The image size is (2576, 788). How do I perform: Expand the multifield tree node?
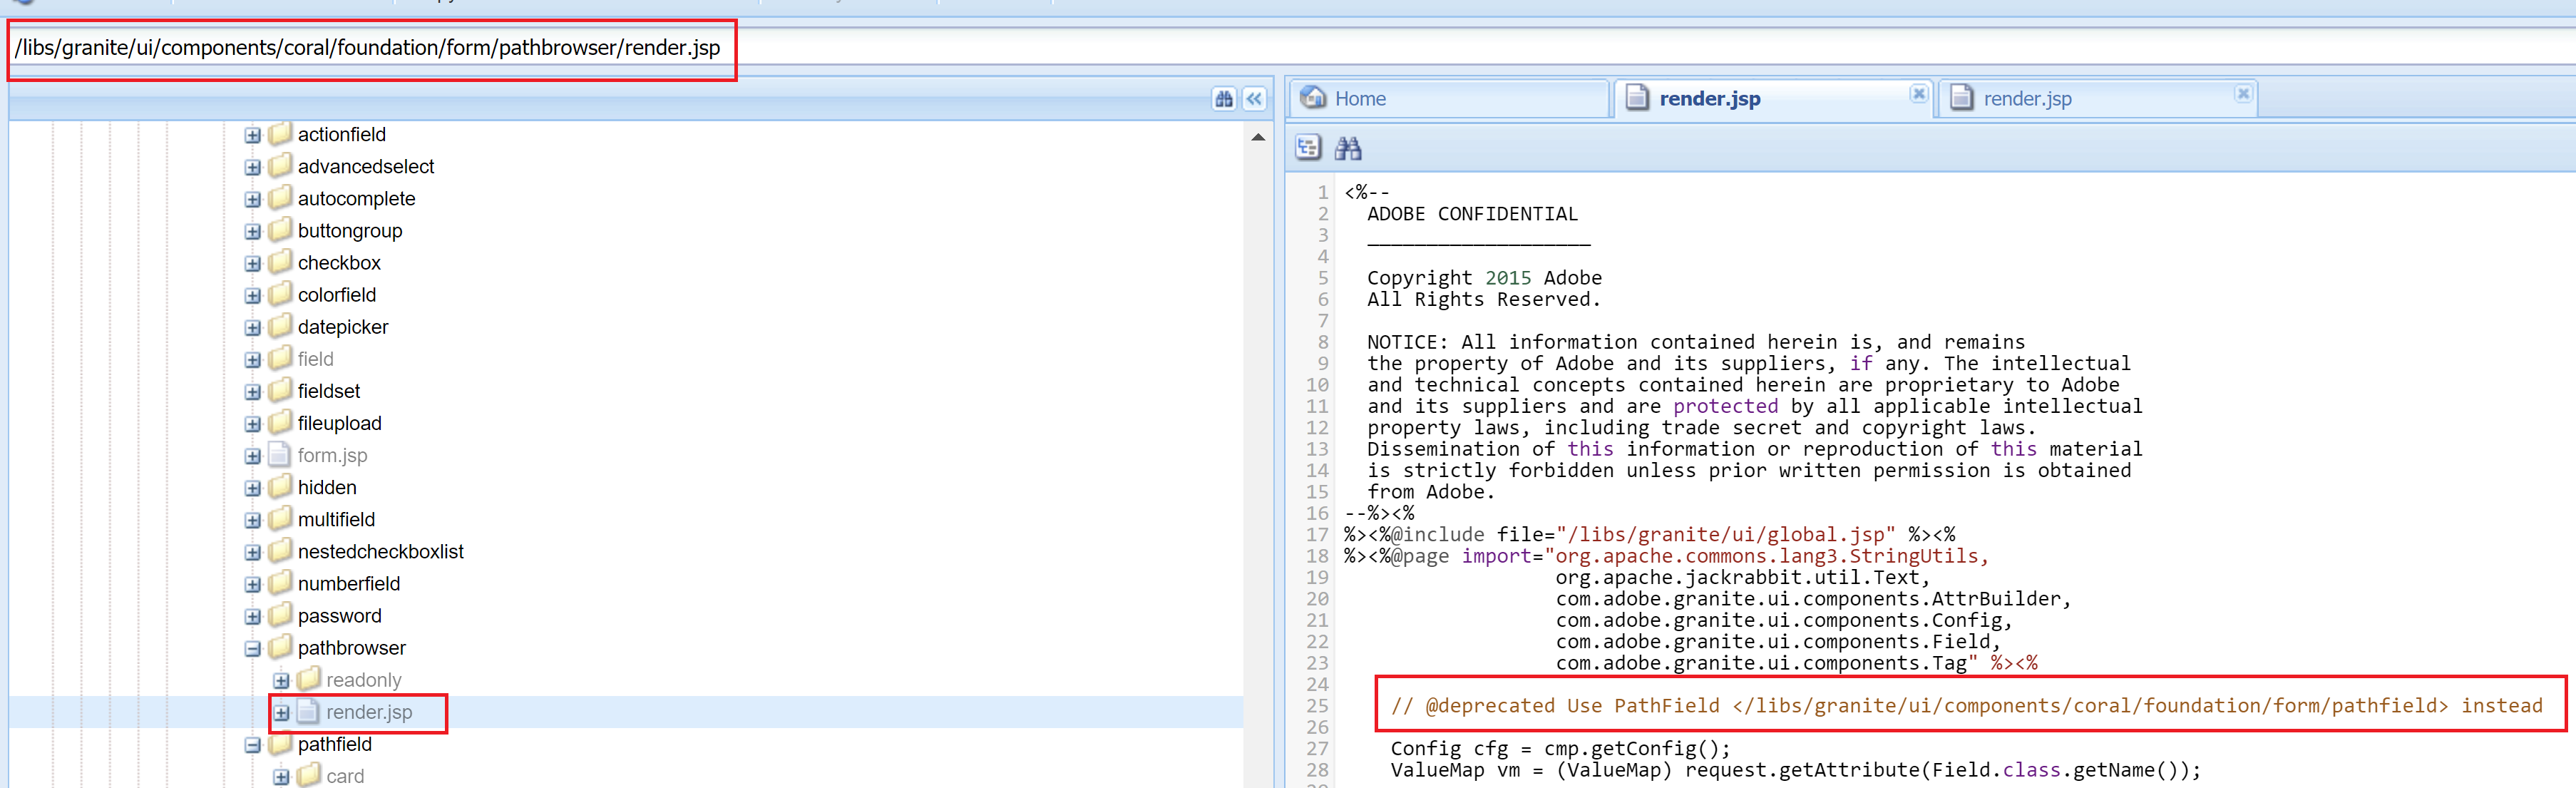tap(252, 519)
